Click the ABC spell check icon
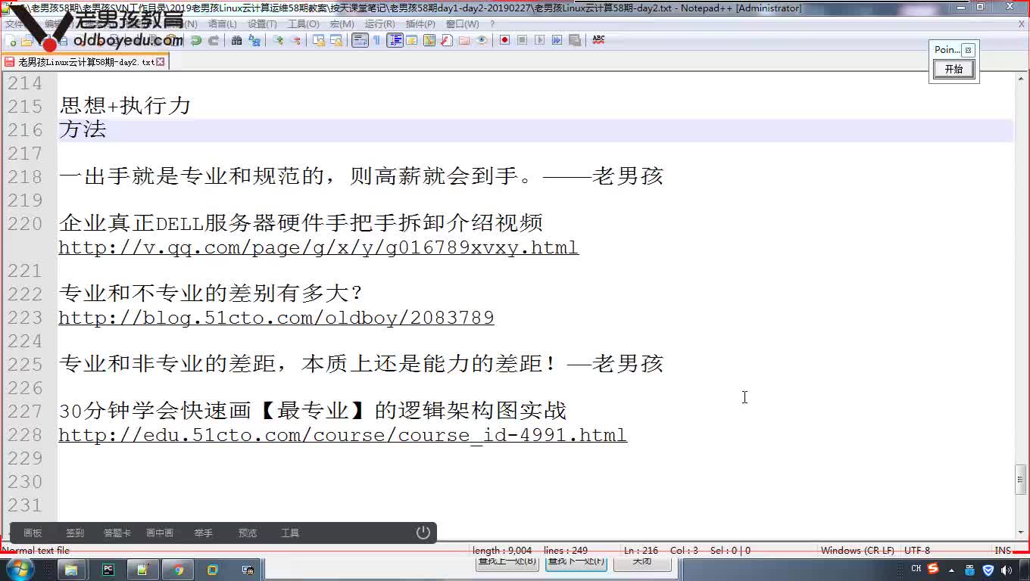 pyautogui.click(x=598, y=39)
